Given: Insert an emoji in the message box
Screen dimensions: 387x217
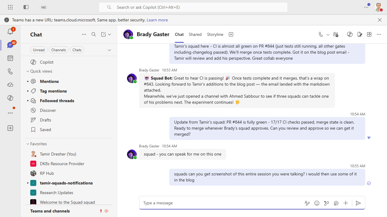Looking at the screenshot, I should (x=317, y=203).
